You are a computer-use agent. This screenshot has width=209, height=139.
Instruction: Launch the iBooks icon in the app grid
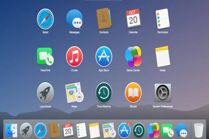(133, 93)
